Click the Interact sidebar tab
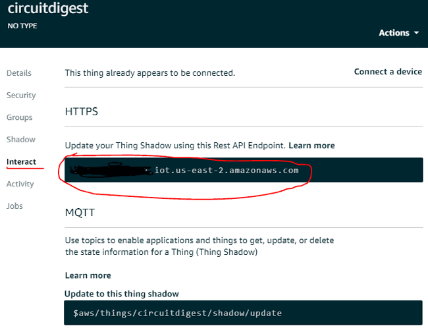The height and width of the screenshot is (330, 428). [x=21, y=162]
